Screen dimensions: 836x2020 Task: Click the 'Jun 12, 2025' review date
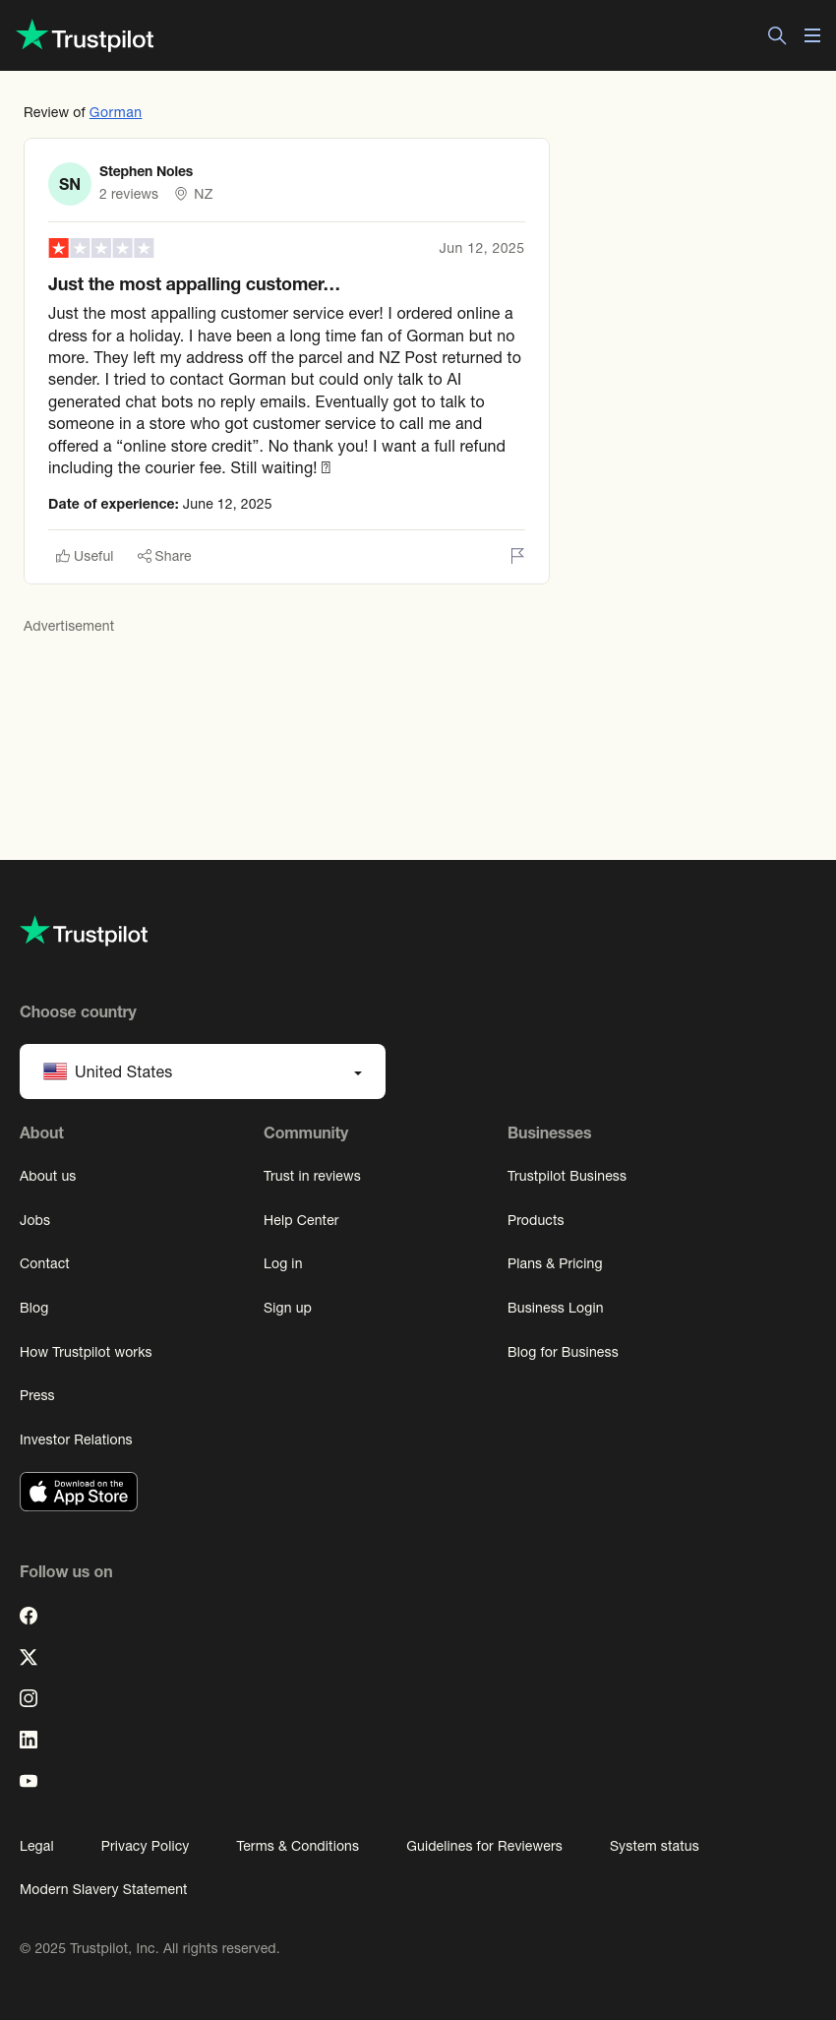point(481,248)
